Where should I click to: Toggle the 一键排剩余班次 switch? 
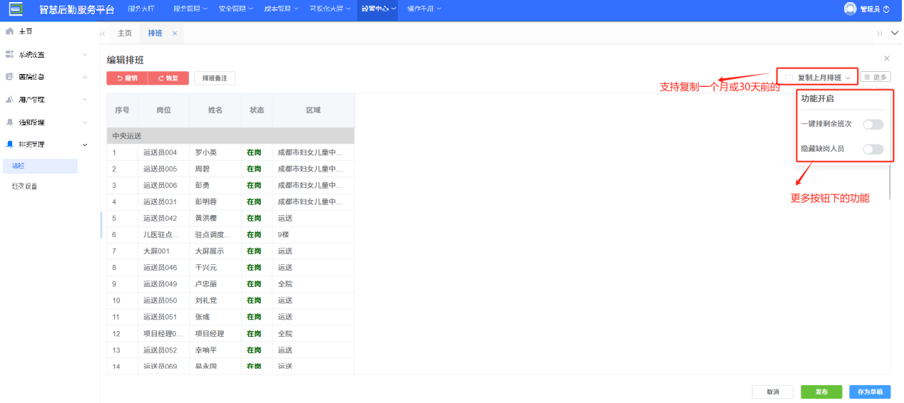pyautogui.click(x=873, y=125)
